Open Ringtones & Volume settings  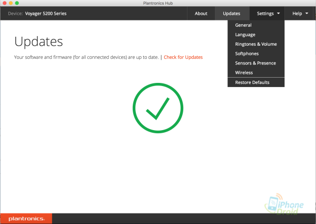(x=256, y=44)
